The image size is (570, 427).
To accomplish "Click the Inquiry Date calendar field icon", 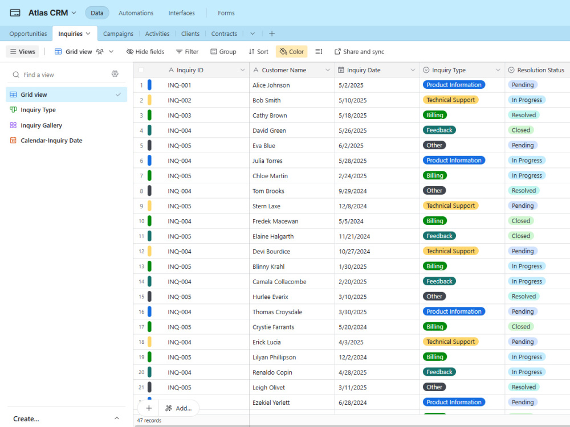I will [x=341, y=69].
